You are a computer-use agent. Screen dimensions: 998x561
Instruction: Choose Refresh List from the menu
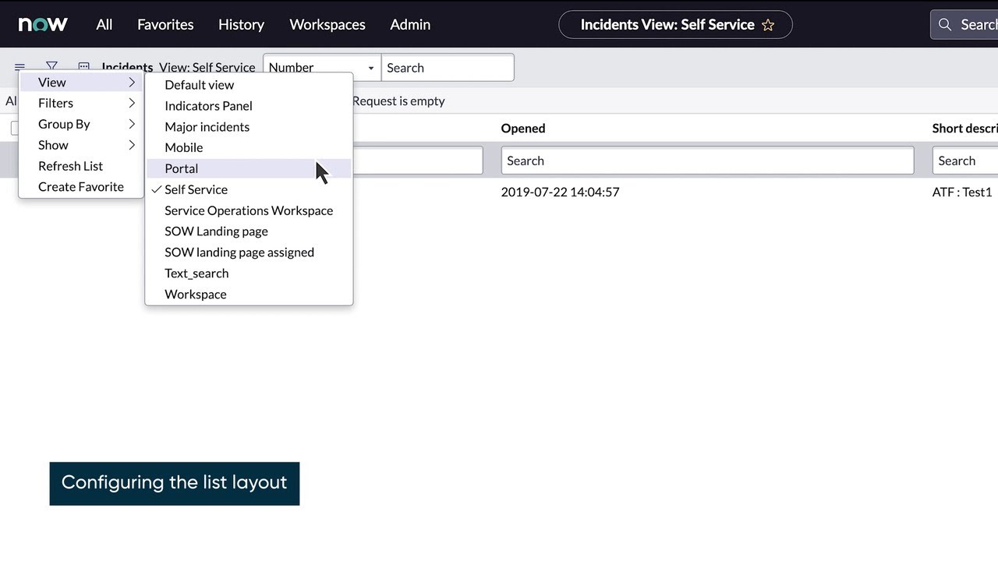81,166
